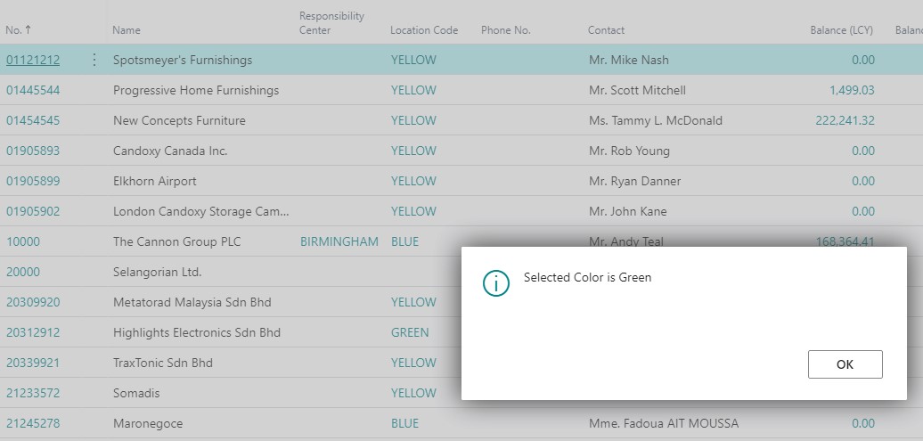
Task: Open the Name column header options
Action: point(127,30)
